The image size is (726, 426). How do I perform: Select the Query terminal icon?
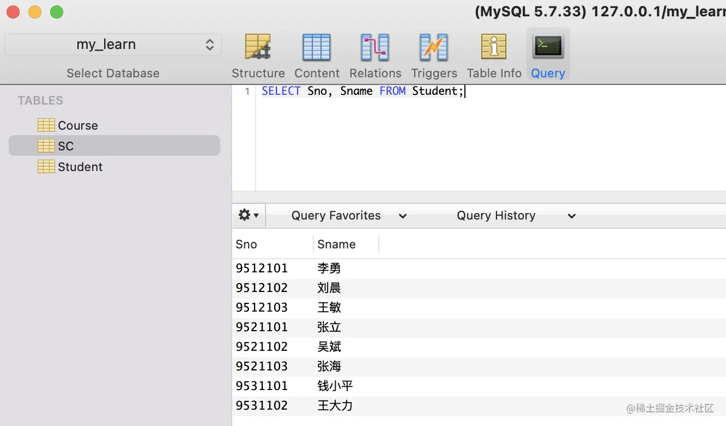pos(548,48)
